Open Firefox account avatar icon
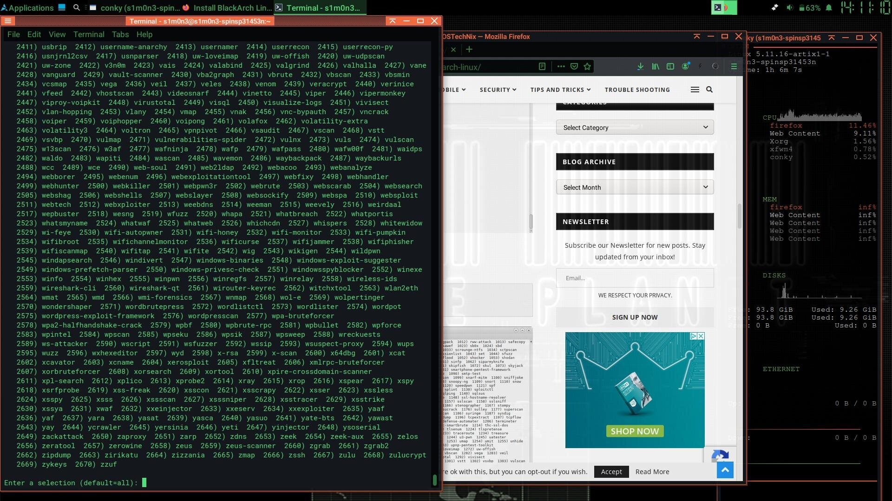The width and height of the screenshot is (892, 501). (685, 67)
